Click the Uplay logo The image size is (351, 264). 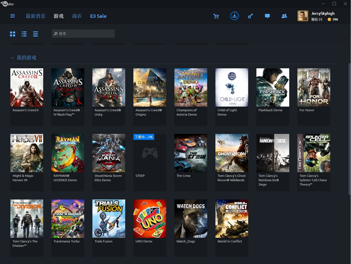click(7, 4)
